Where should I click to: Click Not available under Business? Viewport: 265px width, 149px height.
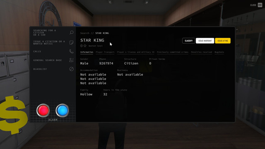point(130,74)
